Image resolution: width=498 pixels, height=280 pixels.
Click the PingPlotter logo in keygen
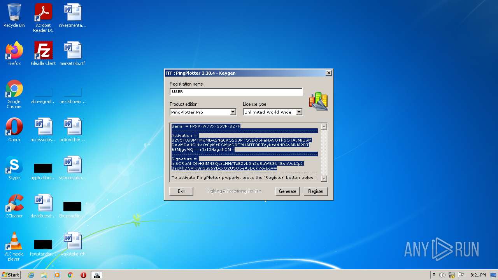pyautogui.click(x=319, y=101)
